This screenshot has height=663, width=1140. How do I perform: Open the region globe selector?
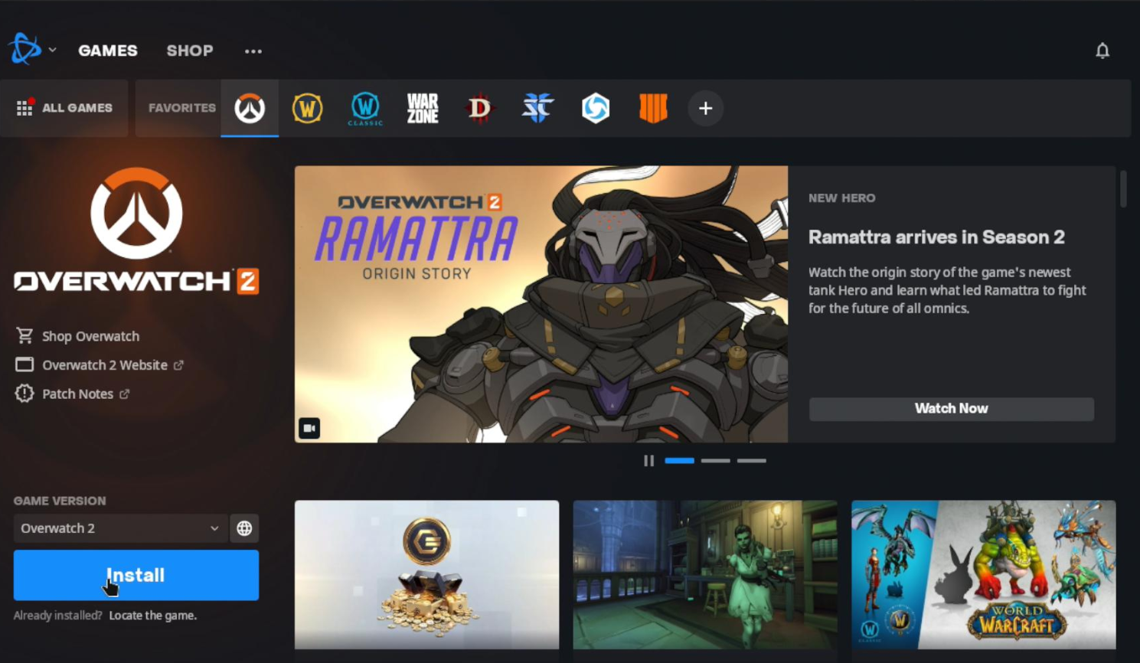[x=244, y=528]
